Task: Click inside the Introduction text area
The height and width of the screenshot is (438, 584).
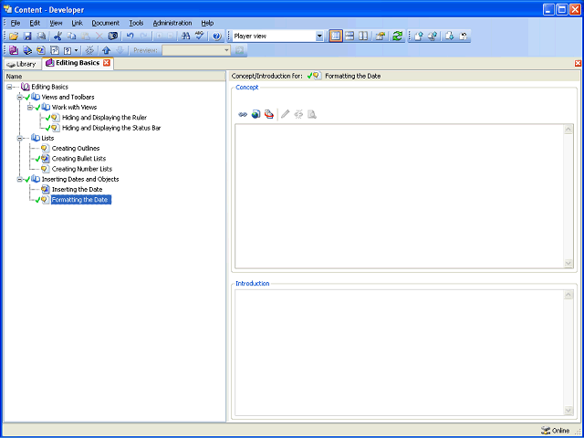Action: point(400,352)
